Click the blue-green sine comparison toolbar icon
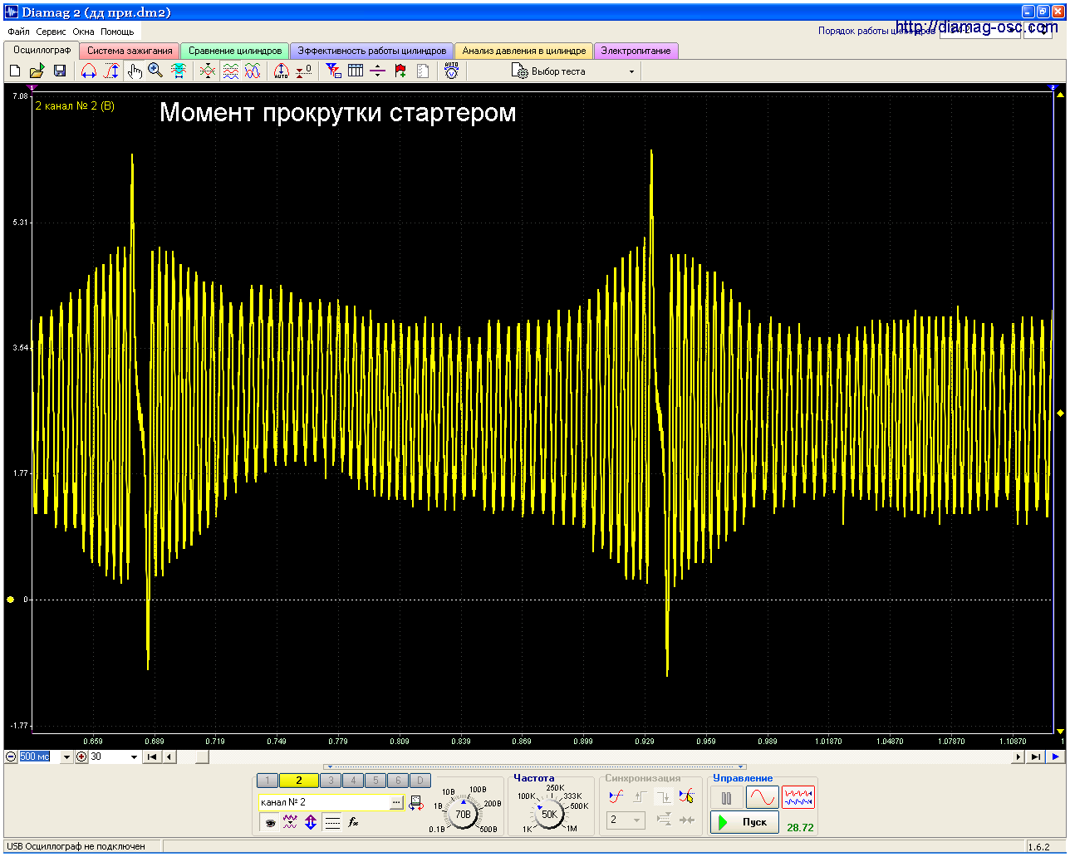The width and height of the screenshot is (1070, 857). [x=253, y=71]
